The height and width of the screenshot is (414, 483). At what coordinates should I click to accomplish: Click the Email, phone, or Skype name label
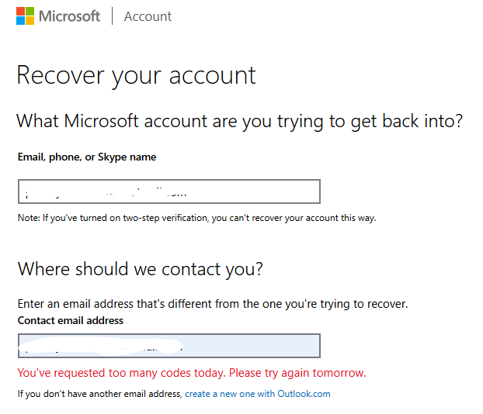point(87,157)
